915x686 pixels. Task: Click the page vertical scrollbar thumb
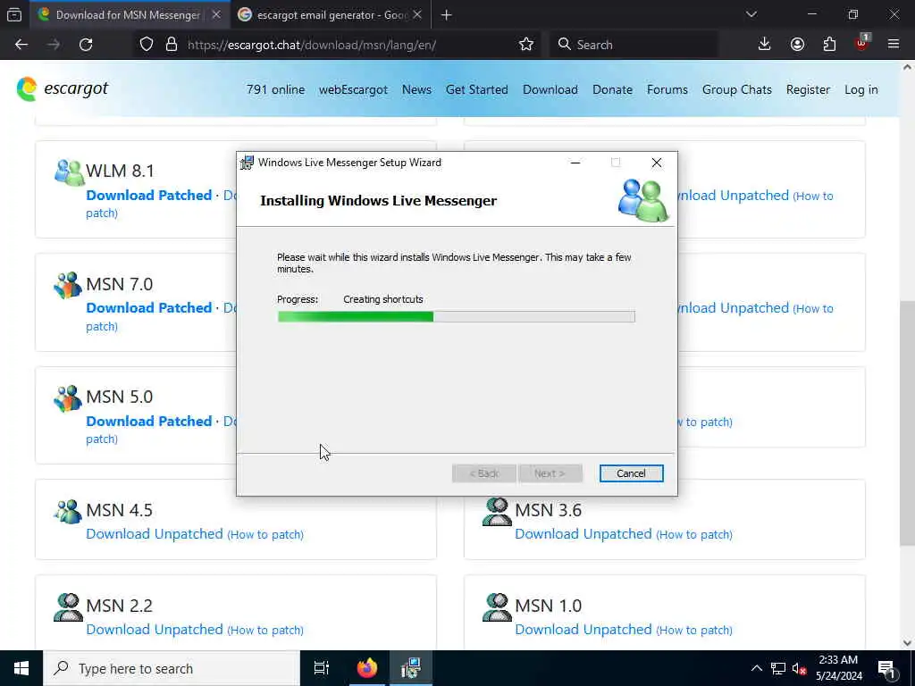[907, 422]
